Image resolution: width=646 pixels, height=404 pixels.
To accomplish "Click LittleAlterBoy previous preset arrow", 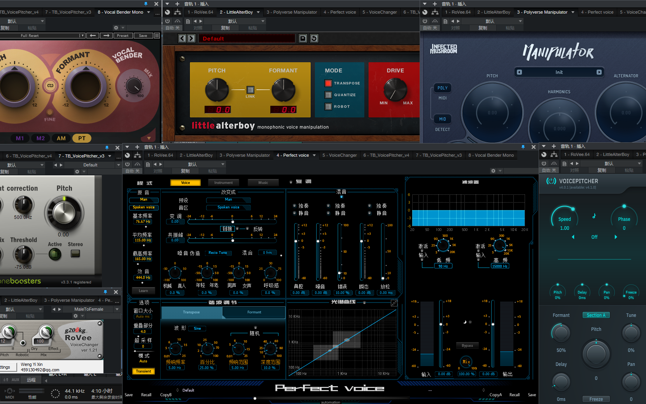I will pyautogui.click(x=182, y=38).
